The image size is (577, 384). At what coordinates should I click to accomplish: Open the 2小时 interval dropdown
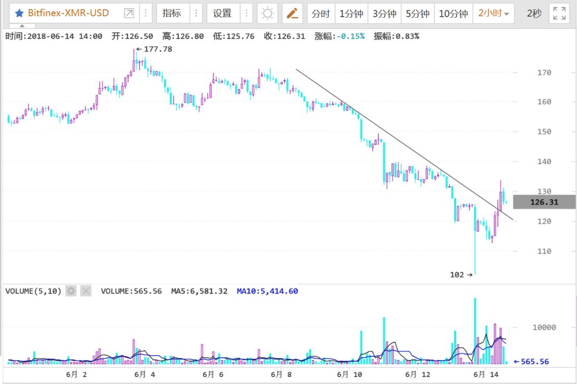click(x=494, y=13)
